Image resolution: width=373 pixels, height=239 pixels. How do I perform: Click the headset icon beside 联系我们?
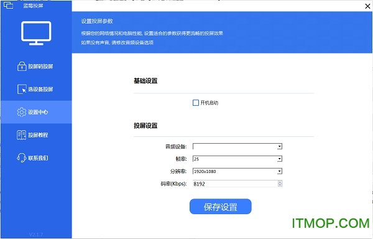pyautogui.click(x=21, y=157)
